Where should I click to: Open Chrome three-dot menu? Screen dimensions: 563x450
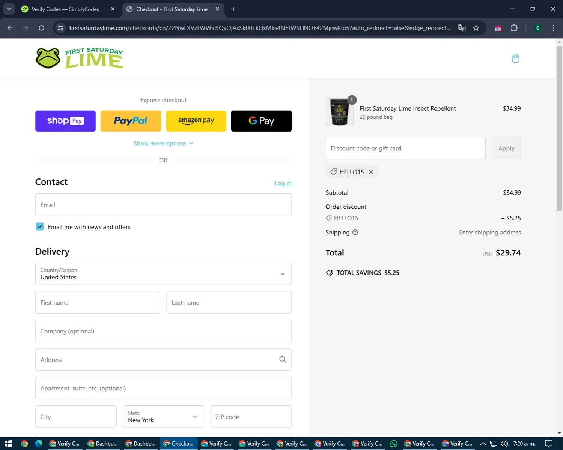tap(553, 28)
